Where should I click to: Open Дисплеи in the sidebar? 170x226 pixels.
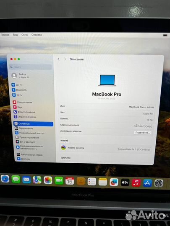pos(24,159)
